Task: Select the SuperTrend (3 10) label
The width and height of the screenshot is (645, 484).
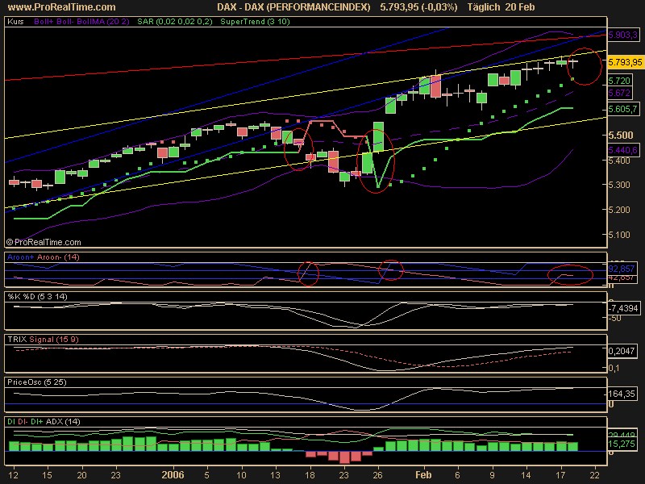Action: click(x=255, y=22)
